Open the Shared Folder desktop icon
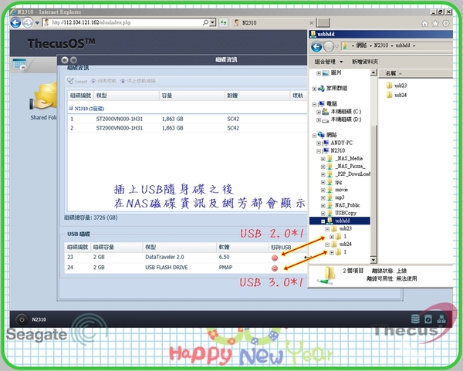Image resolution: width=463 pixels, height=371 pixels. pyautogui.click(x=44, y=101)
